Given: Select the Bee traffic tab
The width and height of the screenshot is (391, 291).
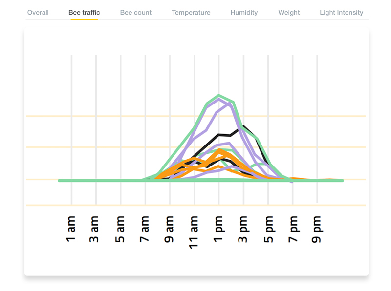Looking at the screenshot, I should point(84,12).
